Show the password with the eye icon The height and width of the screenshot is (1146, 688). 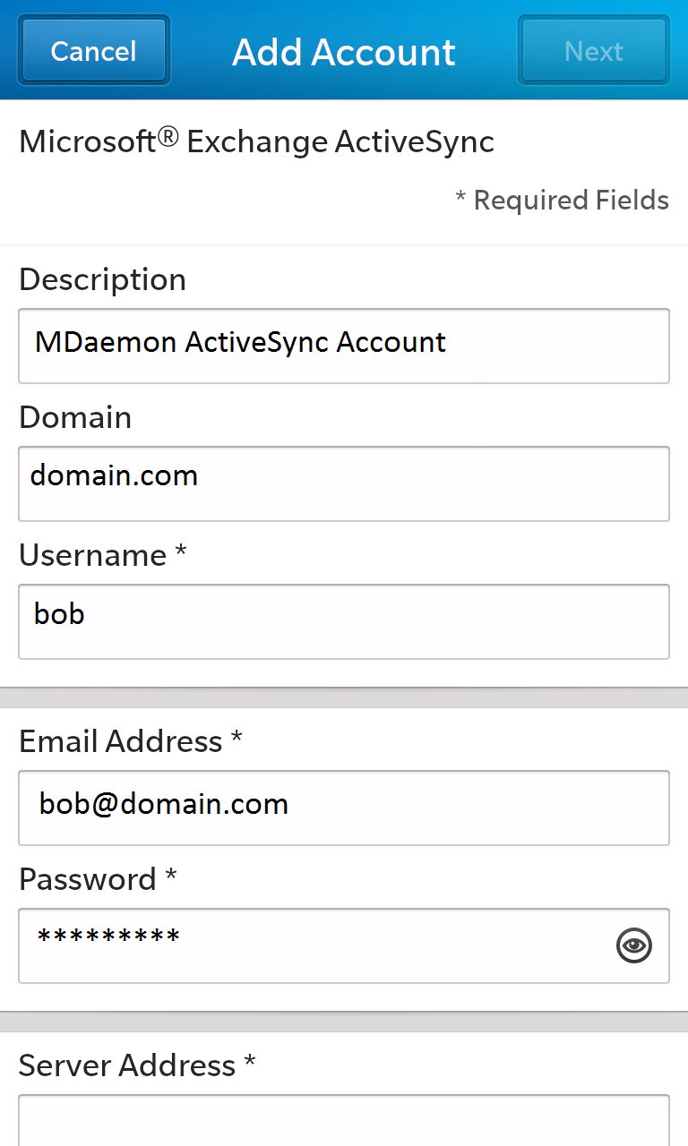(633, 945)
